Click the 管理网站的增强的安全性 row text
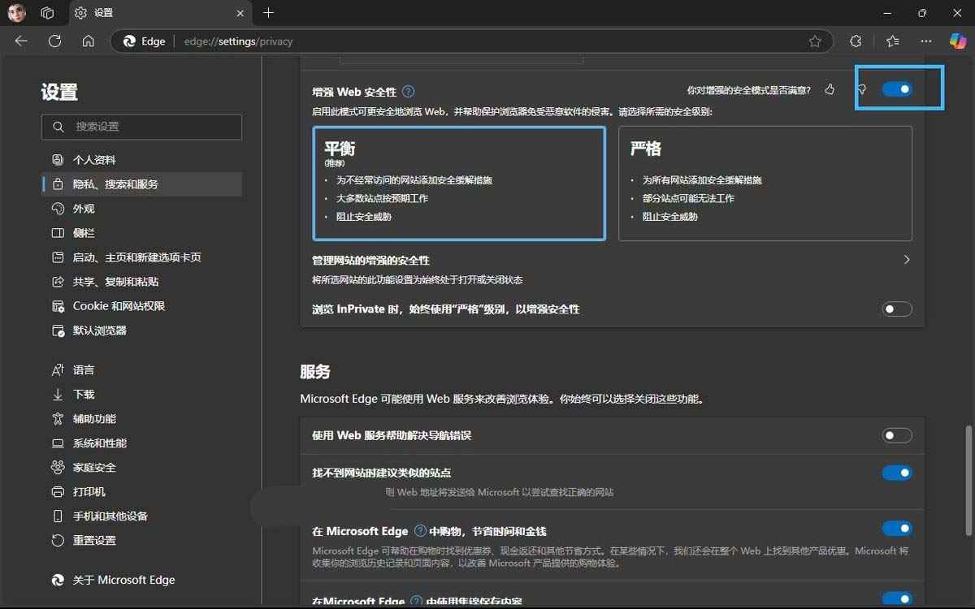975x609 pixels. 370,260
